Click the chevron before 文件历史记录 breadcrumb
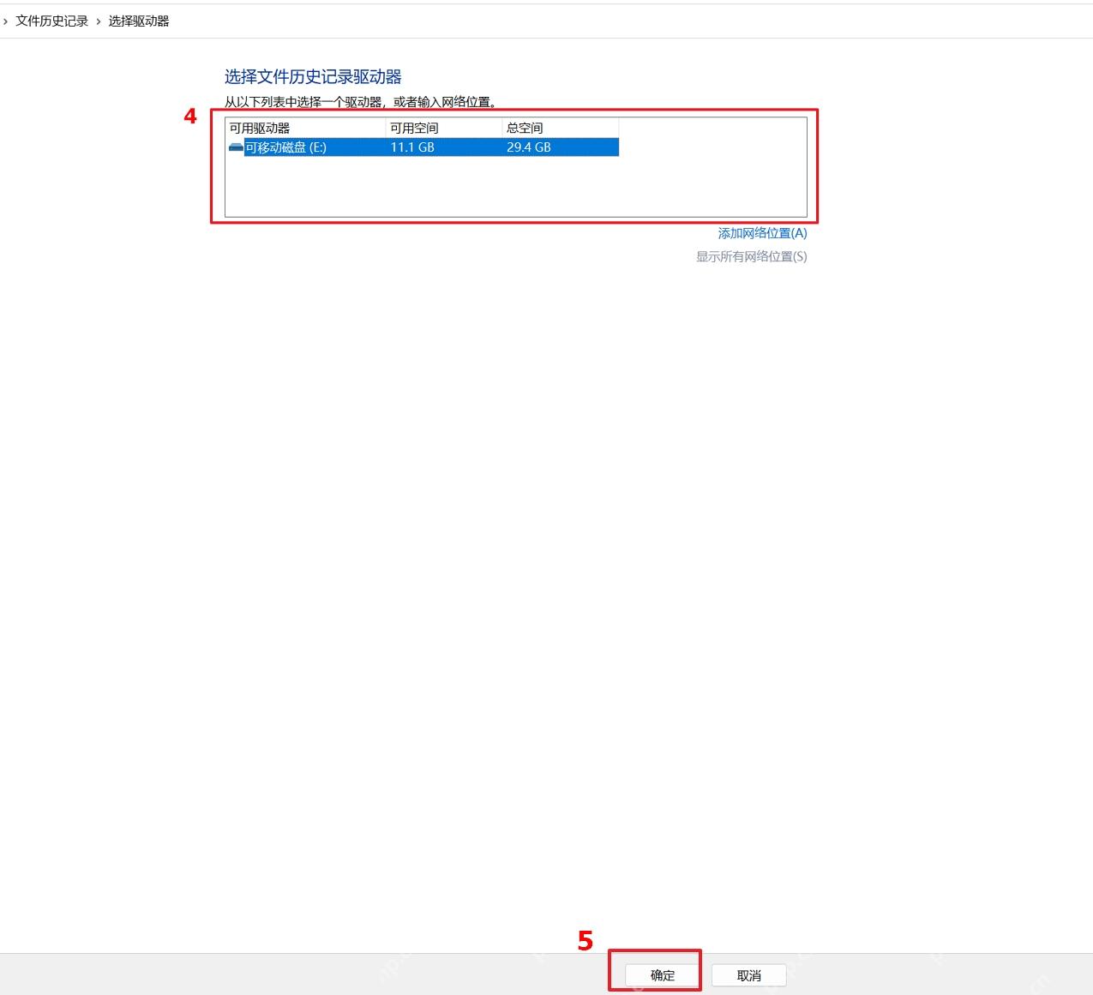Image resolution: width=1093 pixels, height=995 pixels. click(5, 21)
